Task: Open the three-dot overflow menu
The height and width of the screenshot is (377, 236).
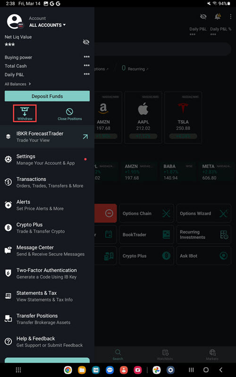Action: click(231, 16)
